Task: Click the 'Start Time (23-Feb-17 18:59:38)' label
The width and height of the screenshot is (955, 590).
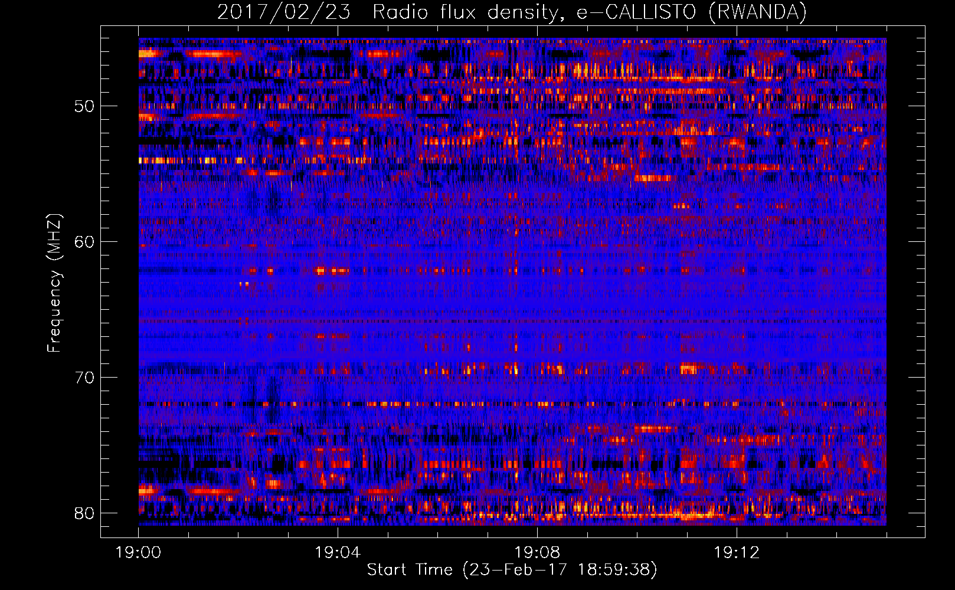Action: coord(512,570)
